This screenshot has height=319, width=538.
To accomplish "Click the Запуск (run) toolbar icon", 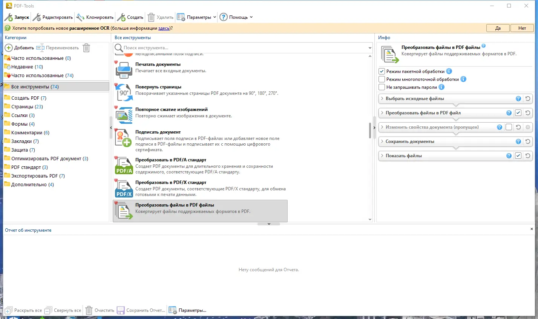I will coord(8,17).
